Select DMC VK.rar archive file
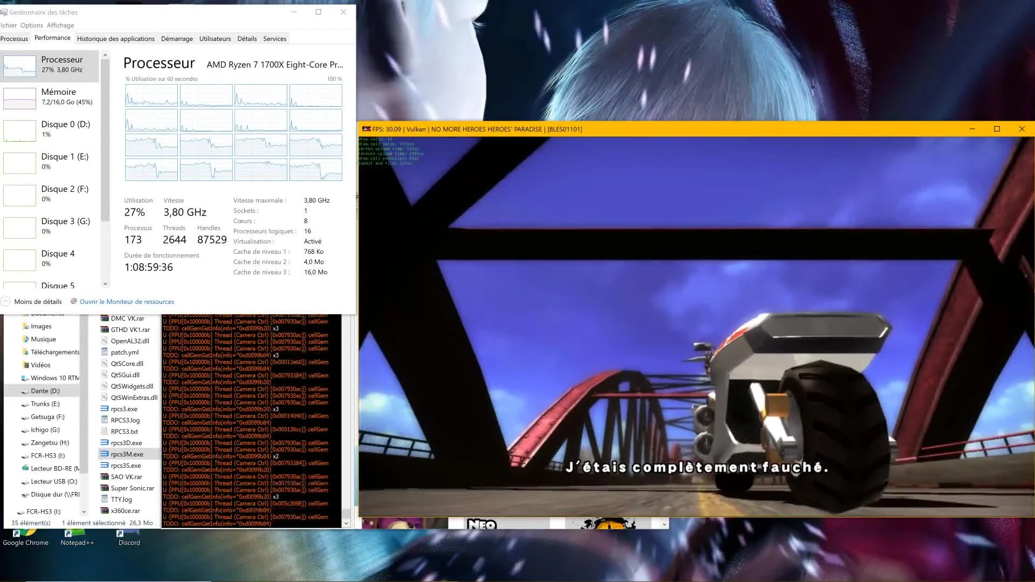 point(127,318)
